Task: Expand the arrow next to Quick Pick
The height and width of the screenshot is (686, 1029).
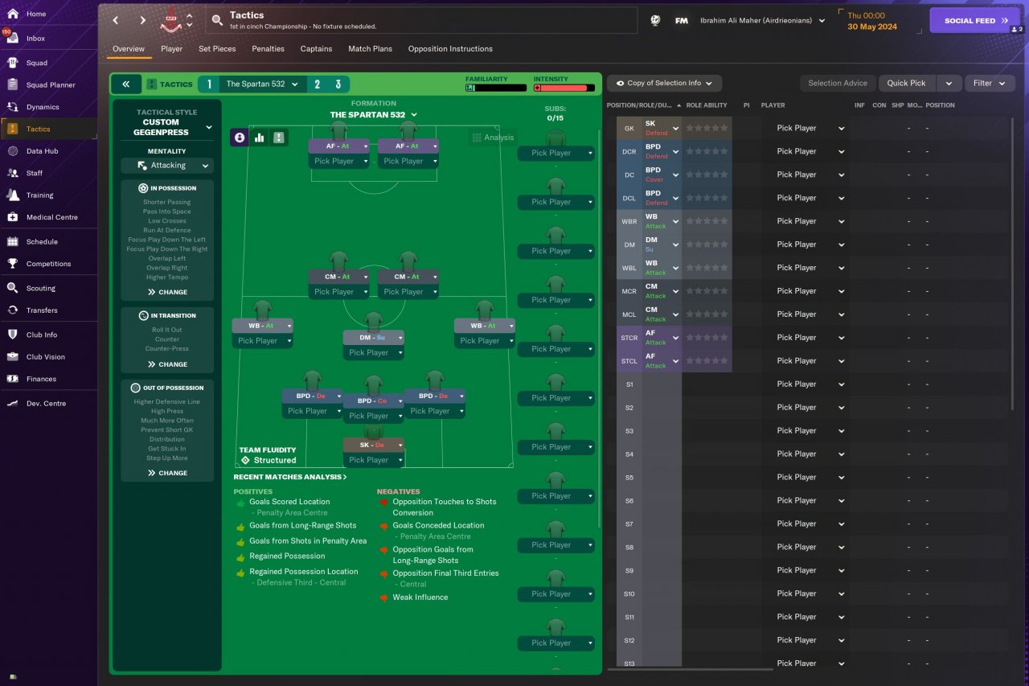Action: 949,84
